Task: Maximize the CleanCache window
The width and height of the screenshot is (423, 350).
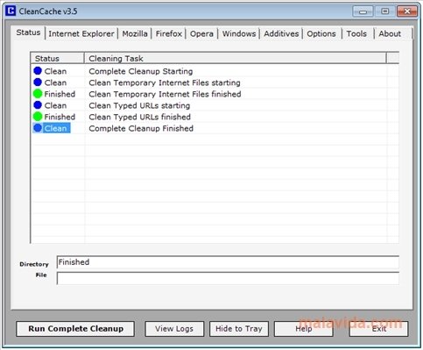Action: tap(385, 11)
